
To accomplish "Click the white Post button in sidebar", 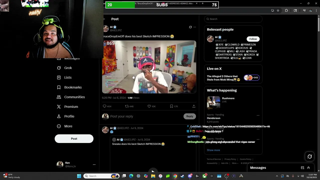I will [74, 139].
